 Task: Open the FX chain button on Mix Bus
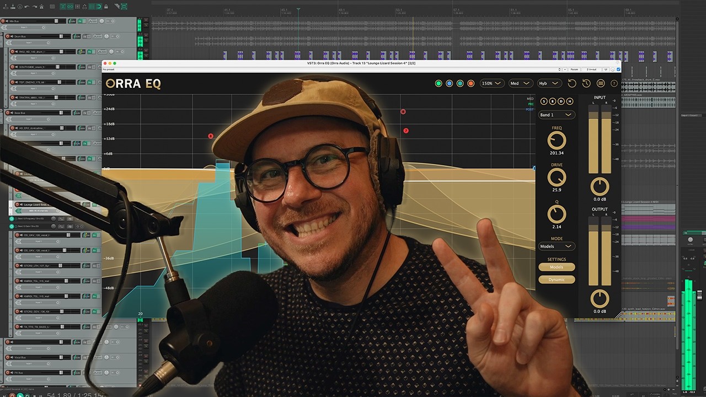81,21
